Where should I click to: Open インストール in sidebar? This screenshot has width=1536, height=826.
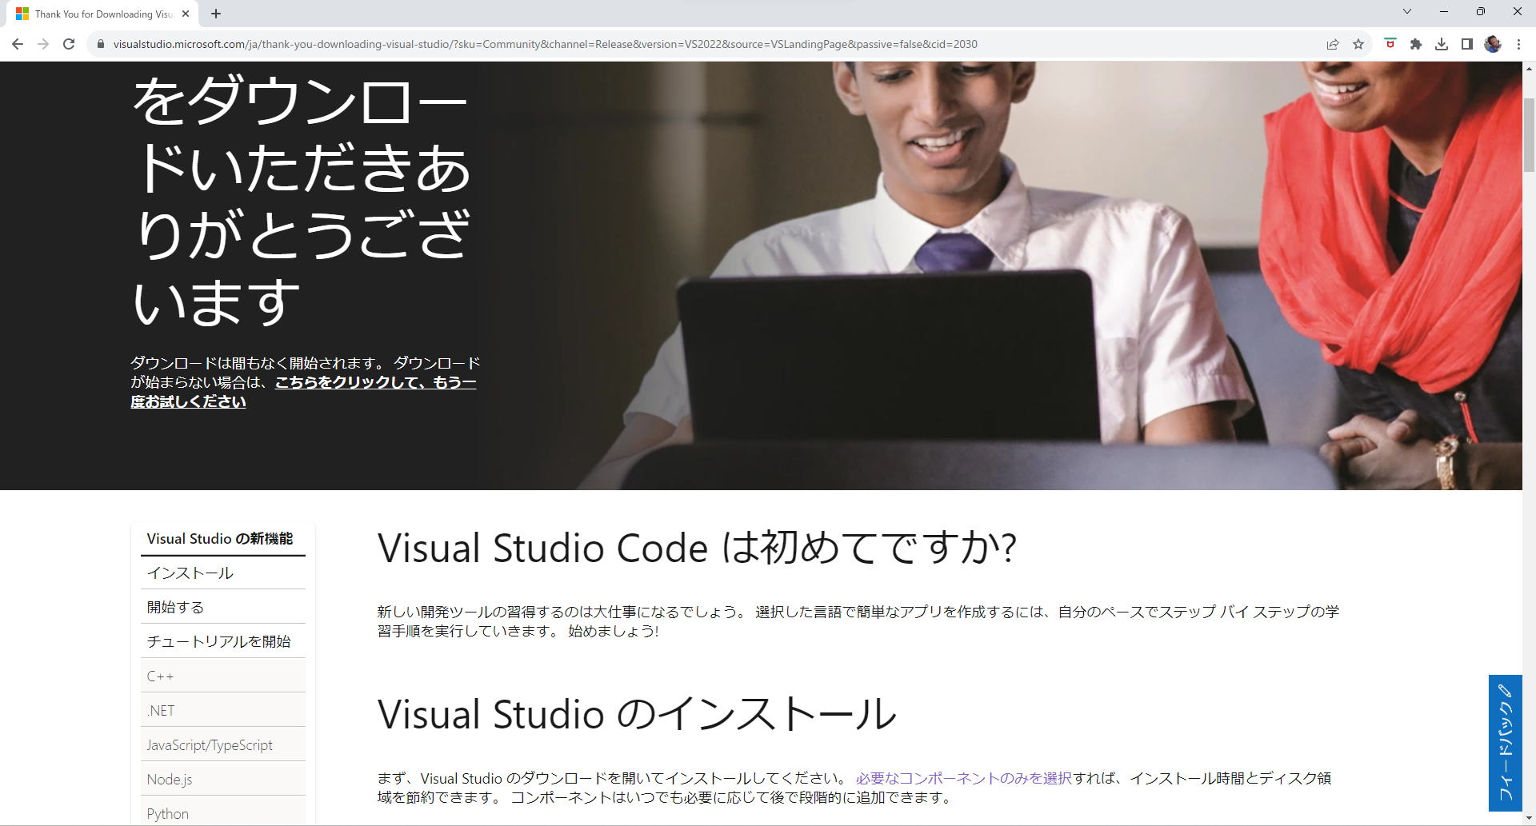click(x=223, y=573)
